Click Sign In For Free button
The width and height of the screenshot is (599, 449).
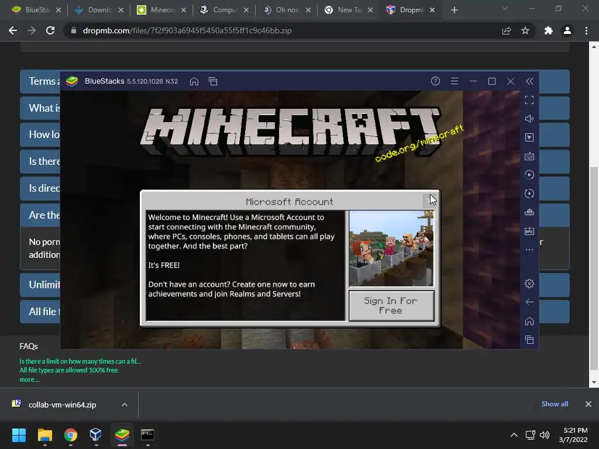click(x=391, y=306)
